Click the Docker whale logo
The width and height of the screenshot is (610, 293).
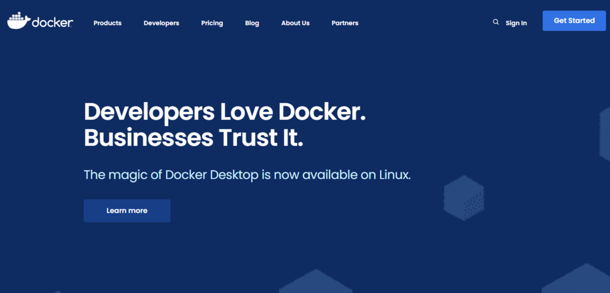pos(40,21)
